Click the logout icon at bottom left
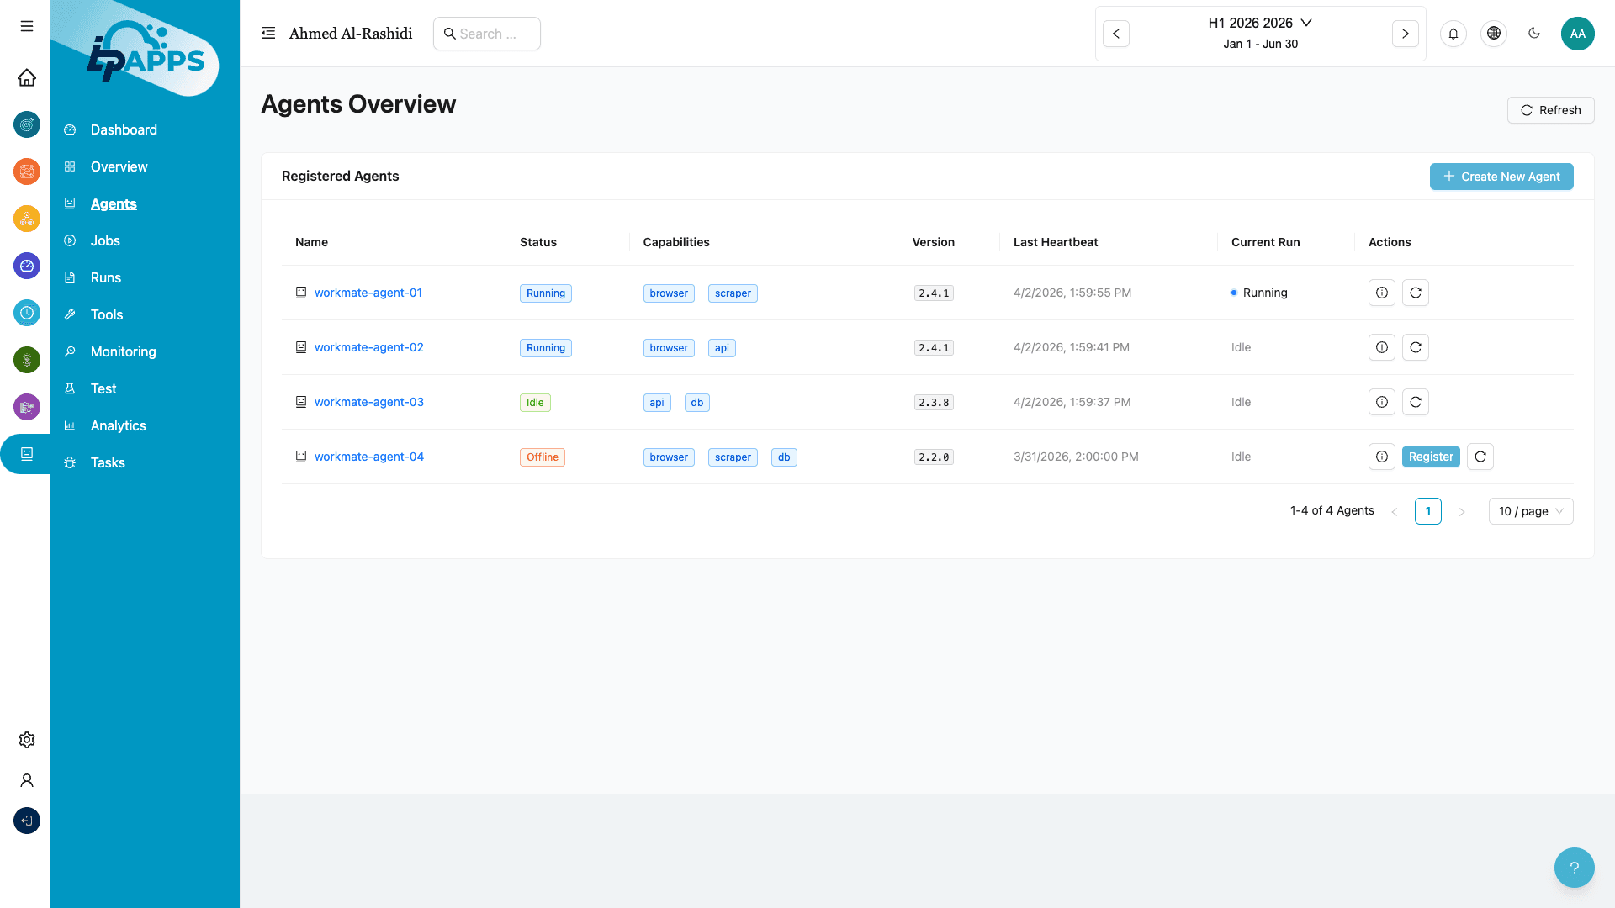The image size is (1615, 908). [27, 821]
